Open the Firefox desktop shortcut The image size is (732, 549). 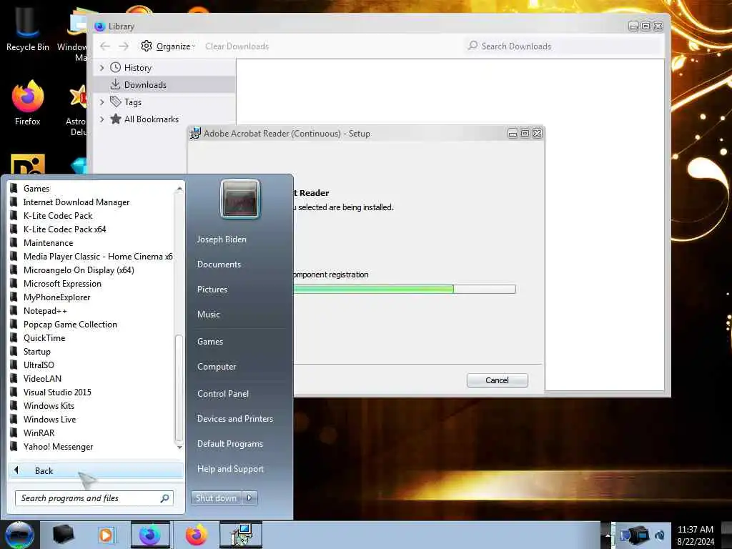point(27,103)
